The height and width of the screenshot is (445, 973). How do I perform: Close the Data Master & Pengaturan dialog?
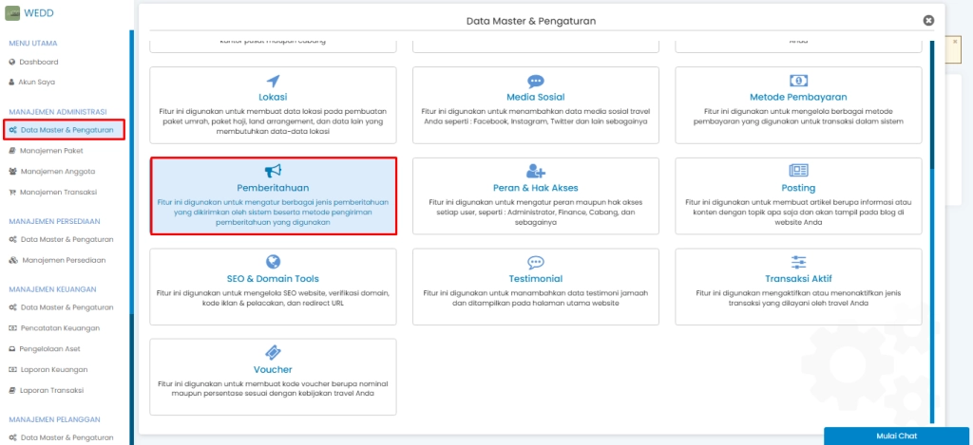[928, 20]
